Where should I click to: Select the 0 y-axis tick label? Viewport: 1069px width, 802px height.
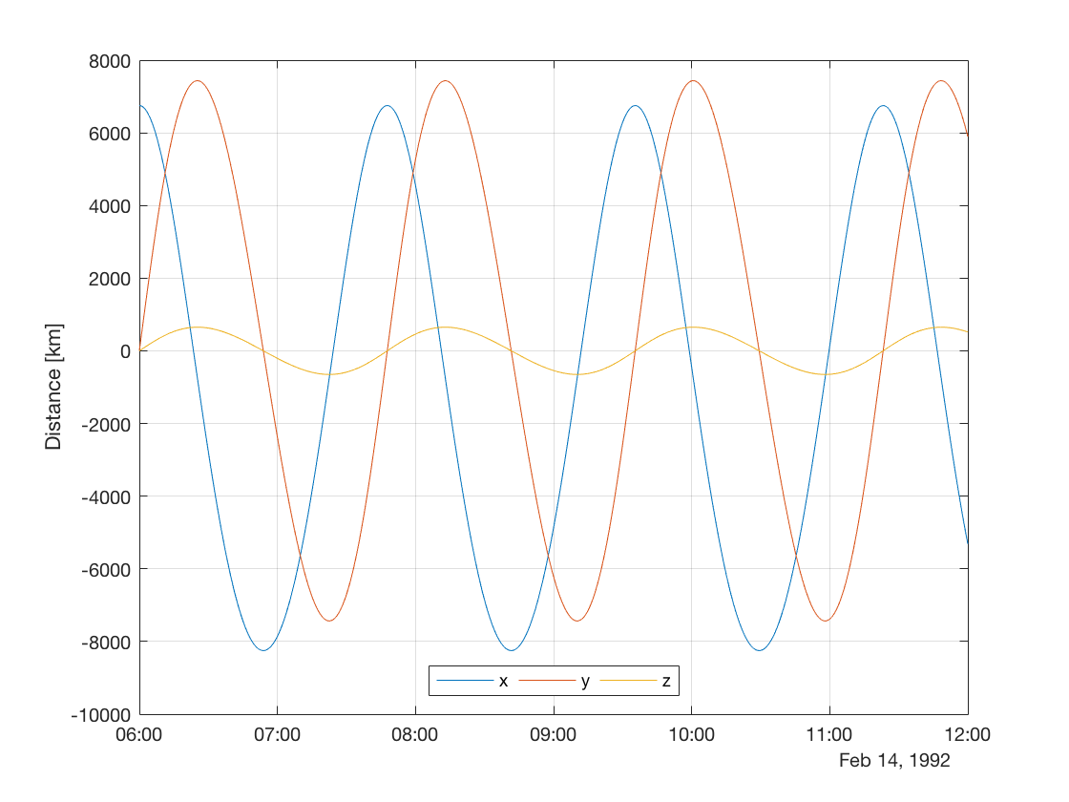click(124, 351)
